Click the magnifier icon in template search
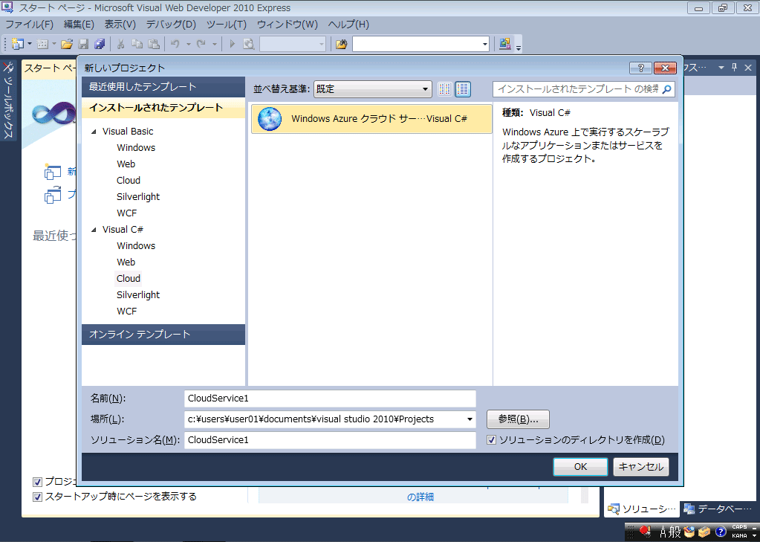Screen dimensions: 760x542 (x=667, y=88)
